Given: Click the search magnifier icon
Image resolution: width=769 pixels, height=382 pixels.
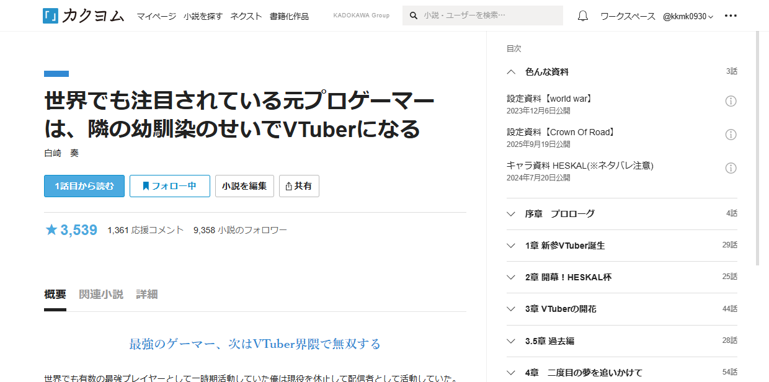Looking at the screenshot, I should [414, 16].
